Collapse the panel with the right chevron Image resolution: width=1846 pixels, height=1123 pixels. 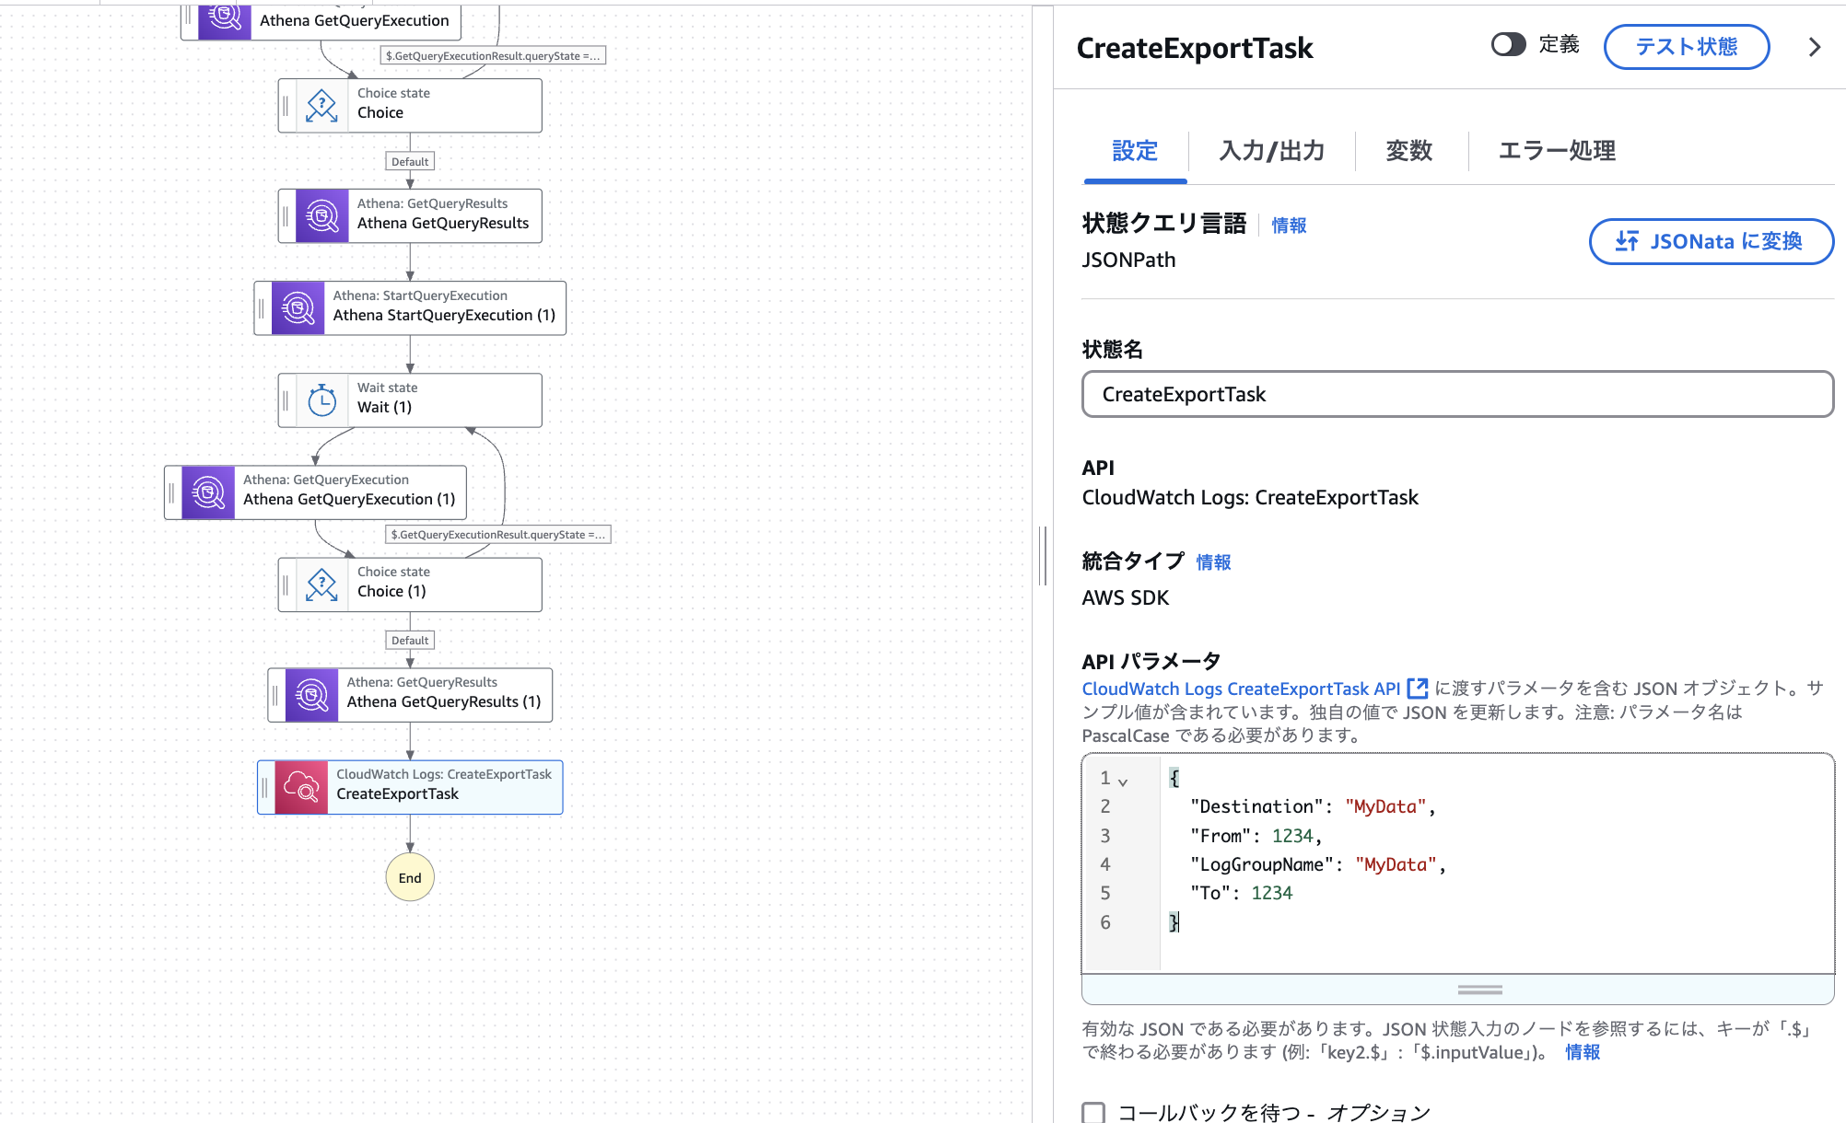coord(1814,47)
